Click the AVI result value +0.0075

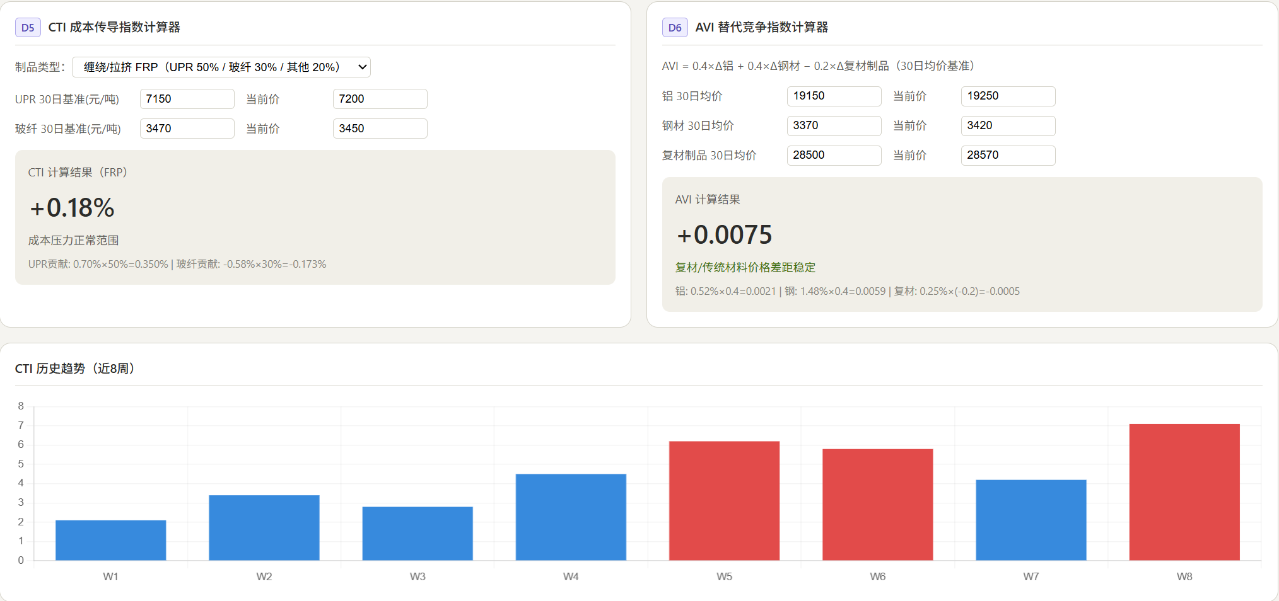[724, 235]
